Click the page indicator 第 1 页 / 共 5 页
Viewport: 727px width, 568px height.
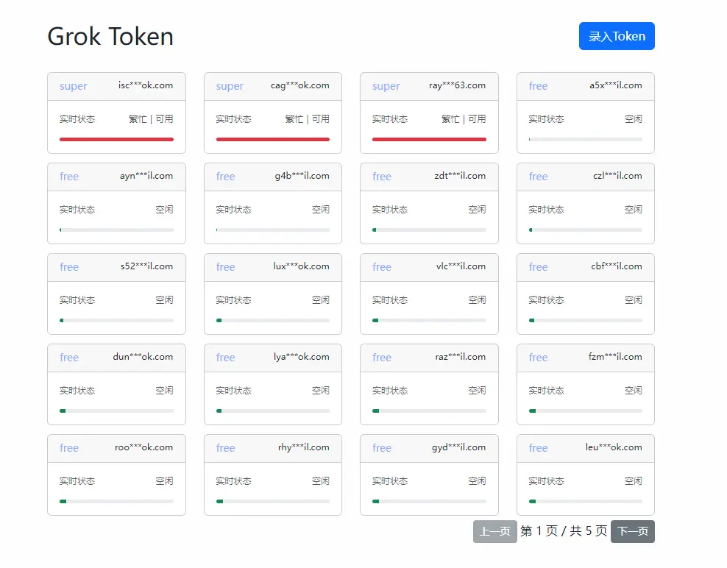tap(564, 531)
